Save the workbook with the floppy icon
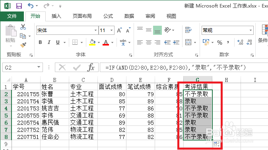This screenshot has width=268, height=150. point(19,6)
